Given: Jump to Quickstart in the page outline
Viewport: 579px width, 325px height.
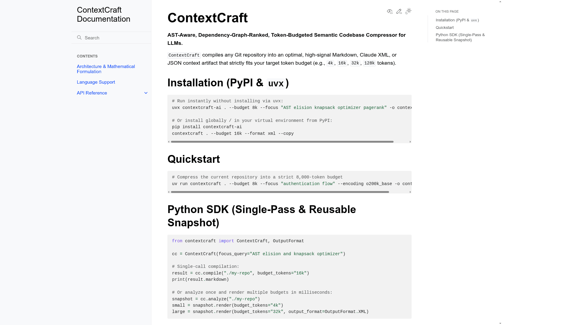Looking at the screenshot, I should (445, 27).
